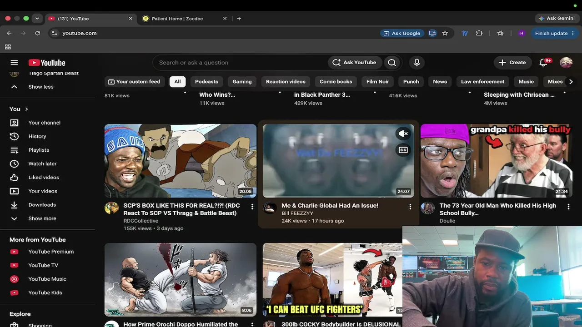
Task: Play the grandpa killed his bully thumbnail
Action: [x=497, y=161]
